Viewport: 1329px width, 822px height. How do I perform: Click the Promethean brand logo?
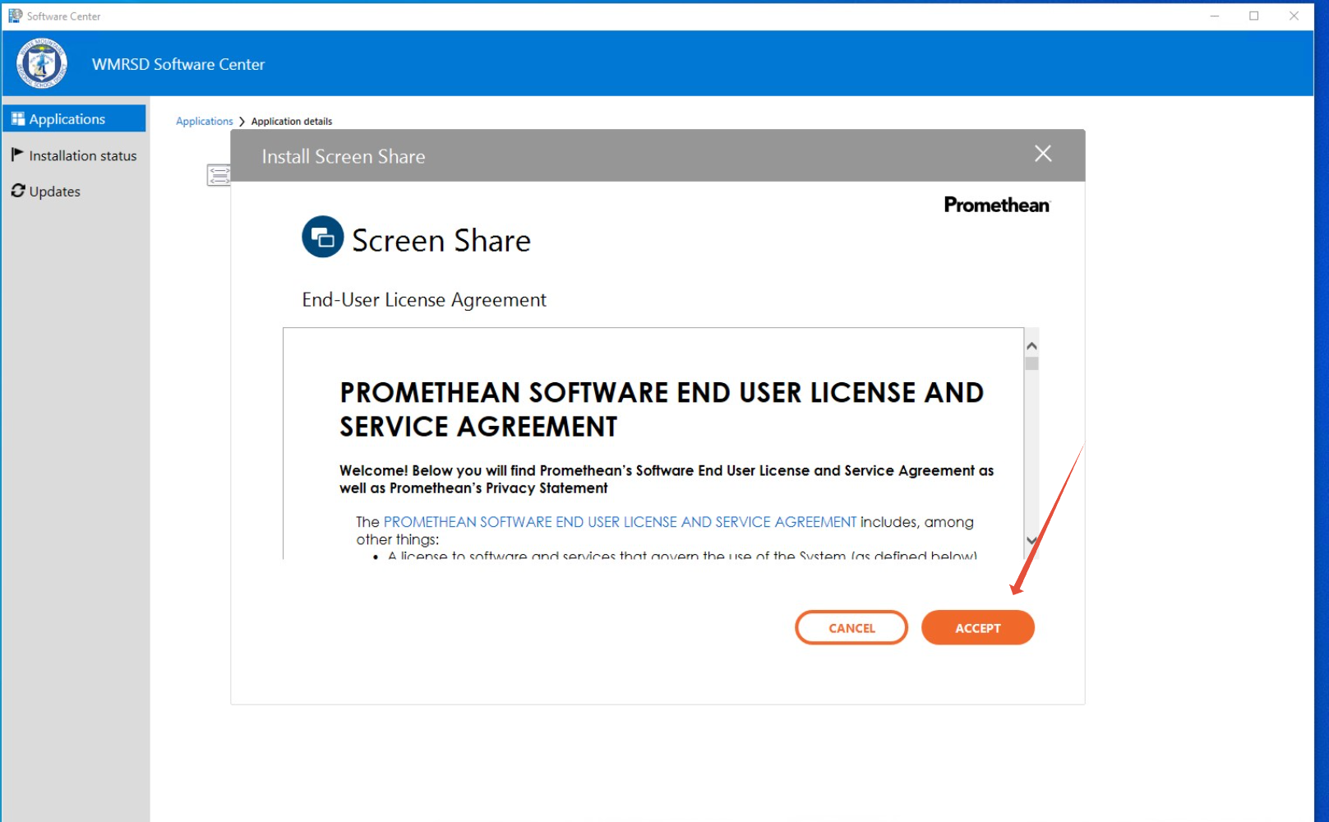[997, 205]
